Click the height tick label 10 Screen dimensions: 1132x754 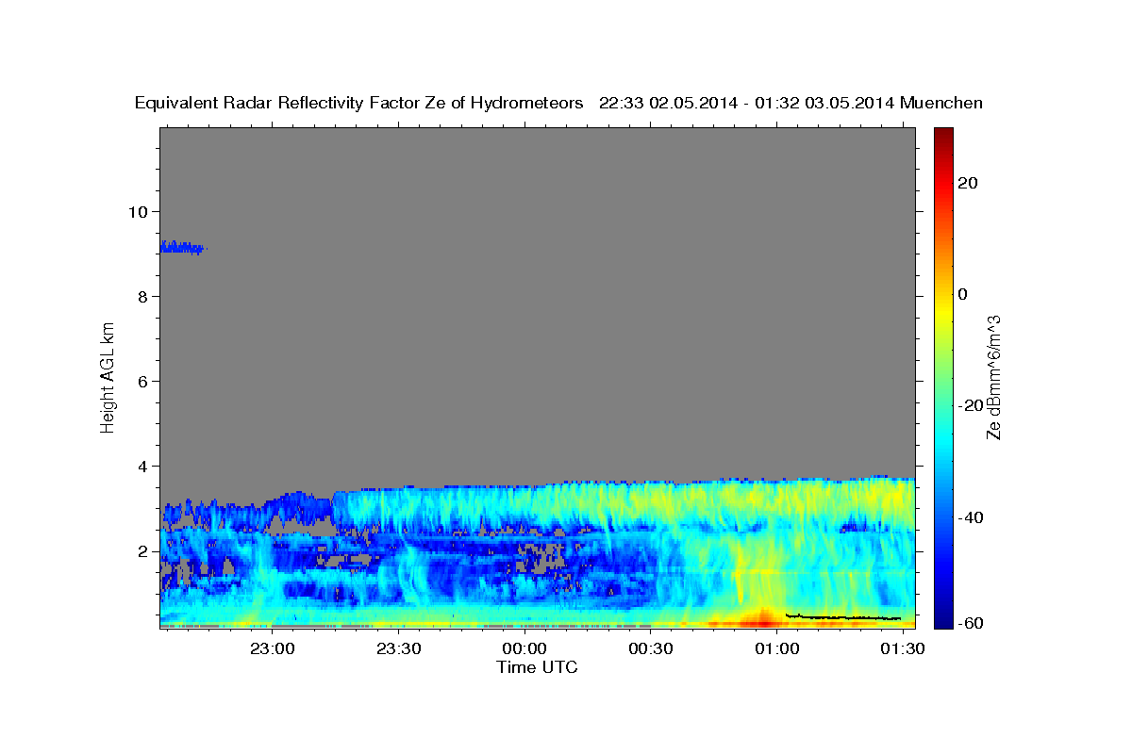point(139,211)
